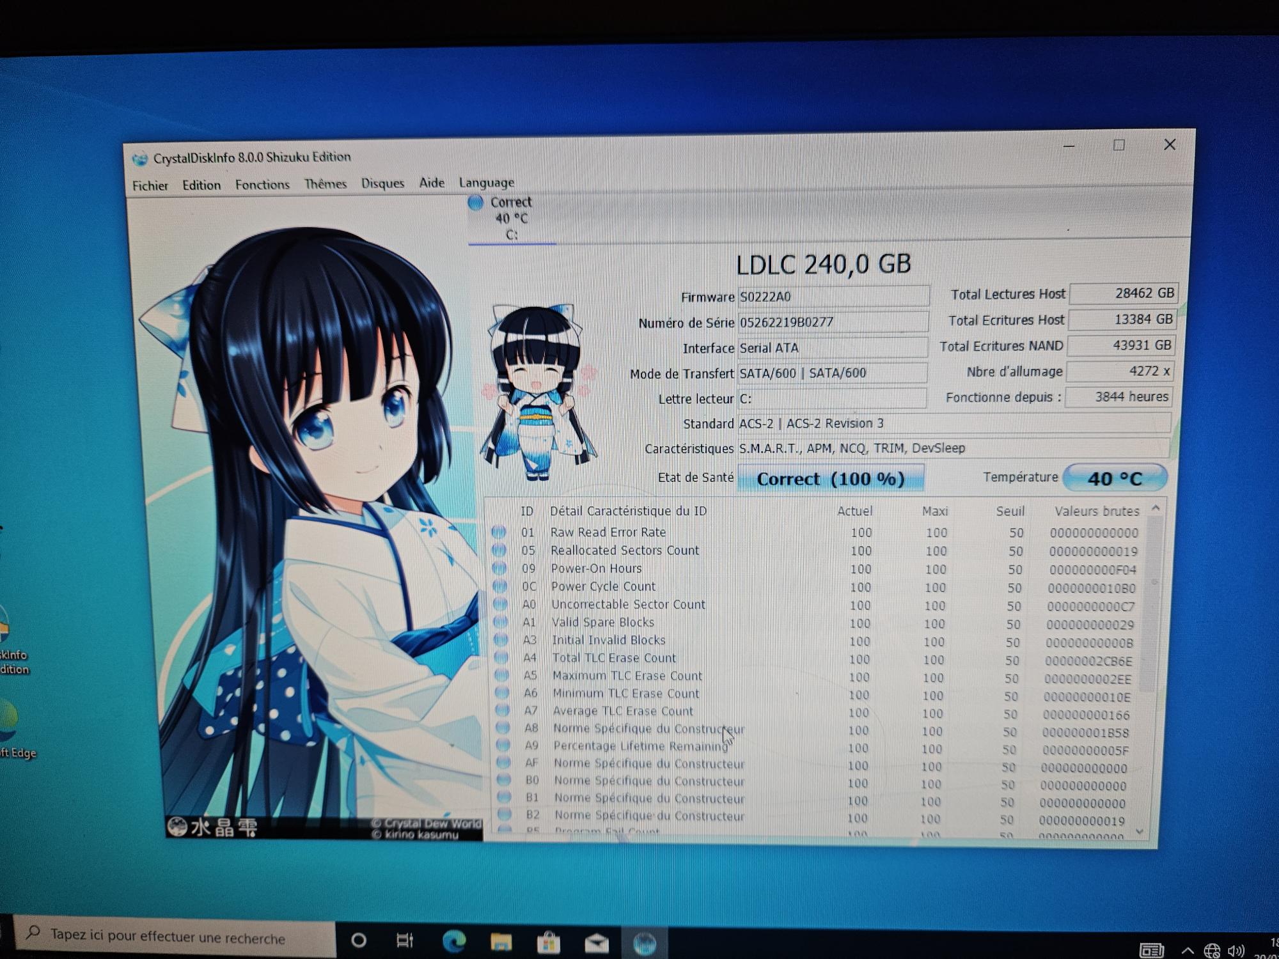Open the Fonctions menu
The image size is (1279, 959).
coord(262,185)
